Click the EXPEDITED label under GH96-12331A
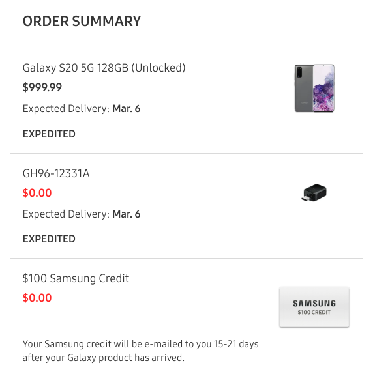The width and height of the screenshot is (375, 376). click(49, 239)
